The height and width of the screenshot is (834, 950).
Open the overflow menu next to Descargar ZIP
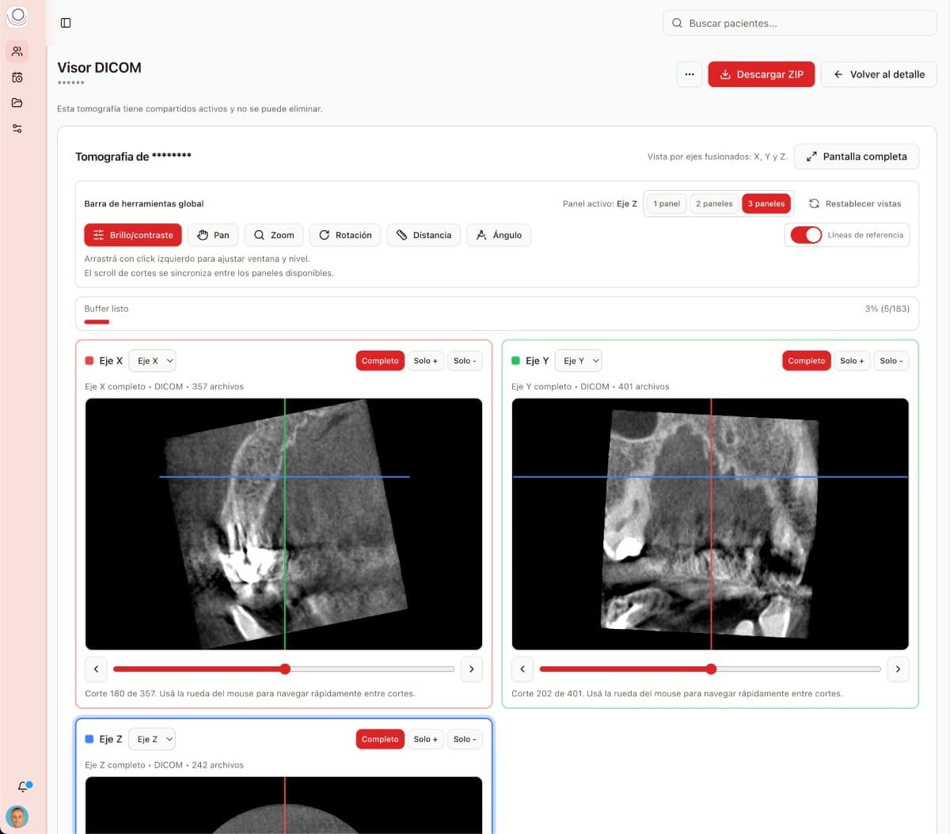[x=689, y=74]
